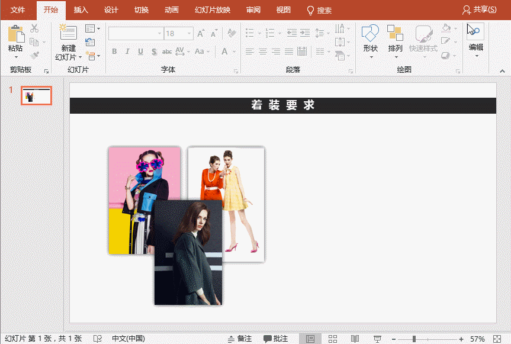Click the Paste (粘贴) clipboard icon
The image size is (511, 344).
[x=15, y=34]
